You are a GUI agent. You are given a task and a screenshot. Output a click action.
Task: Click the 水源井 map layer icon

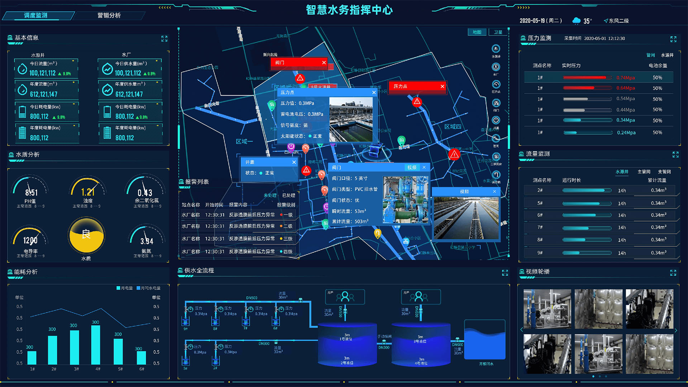(496, 49)
